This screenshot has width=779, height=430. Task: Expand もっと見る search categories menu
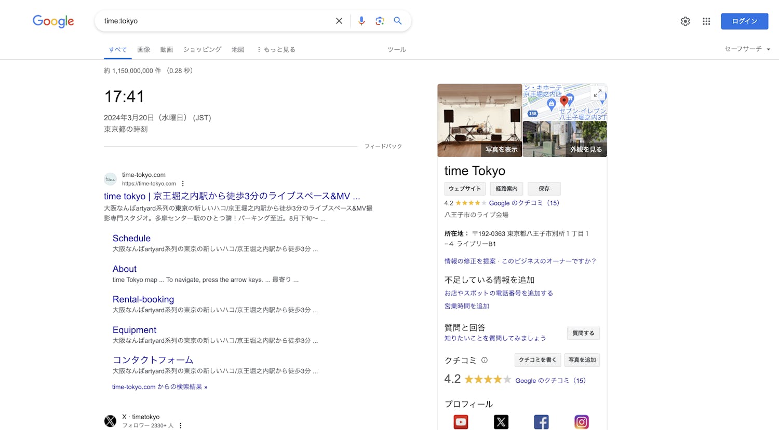[276, 49]
